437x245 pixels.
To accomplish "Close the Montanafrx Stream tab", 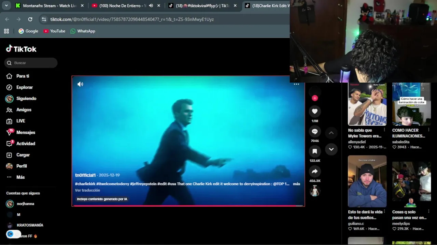I will coord(82,6).
